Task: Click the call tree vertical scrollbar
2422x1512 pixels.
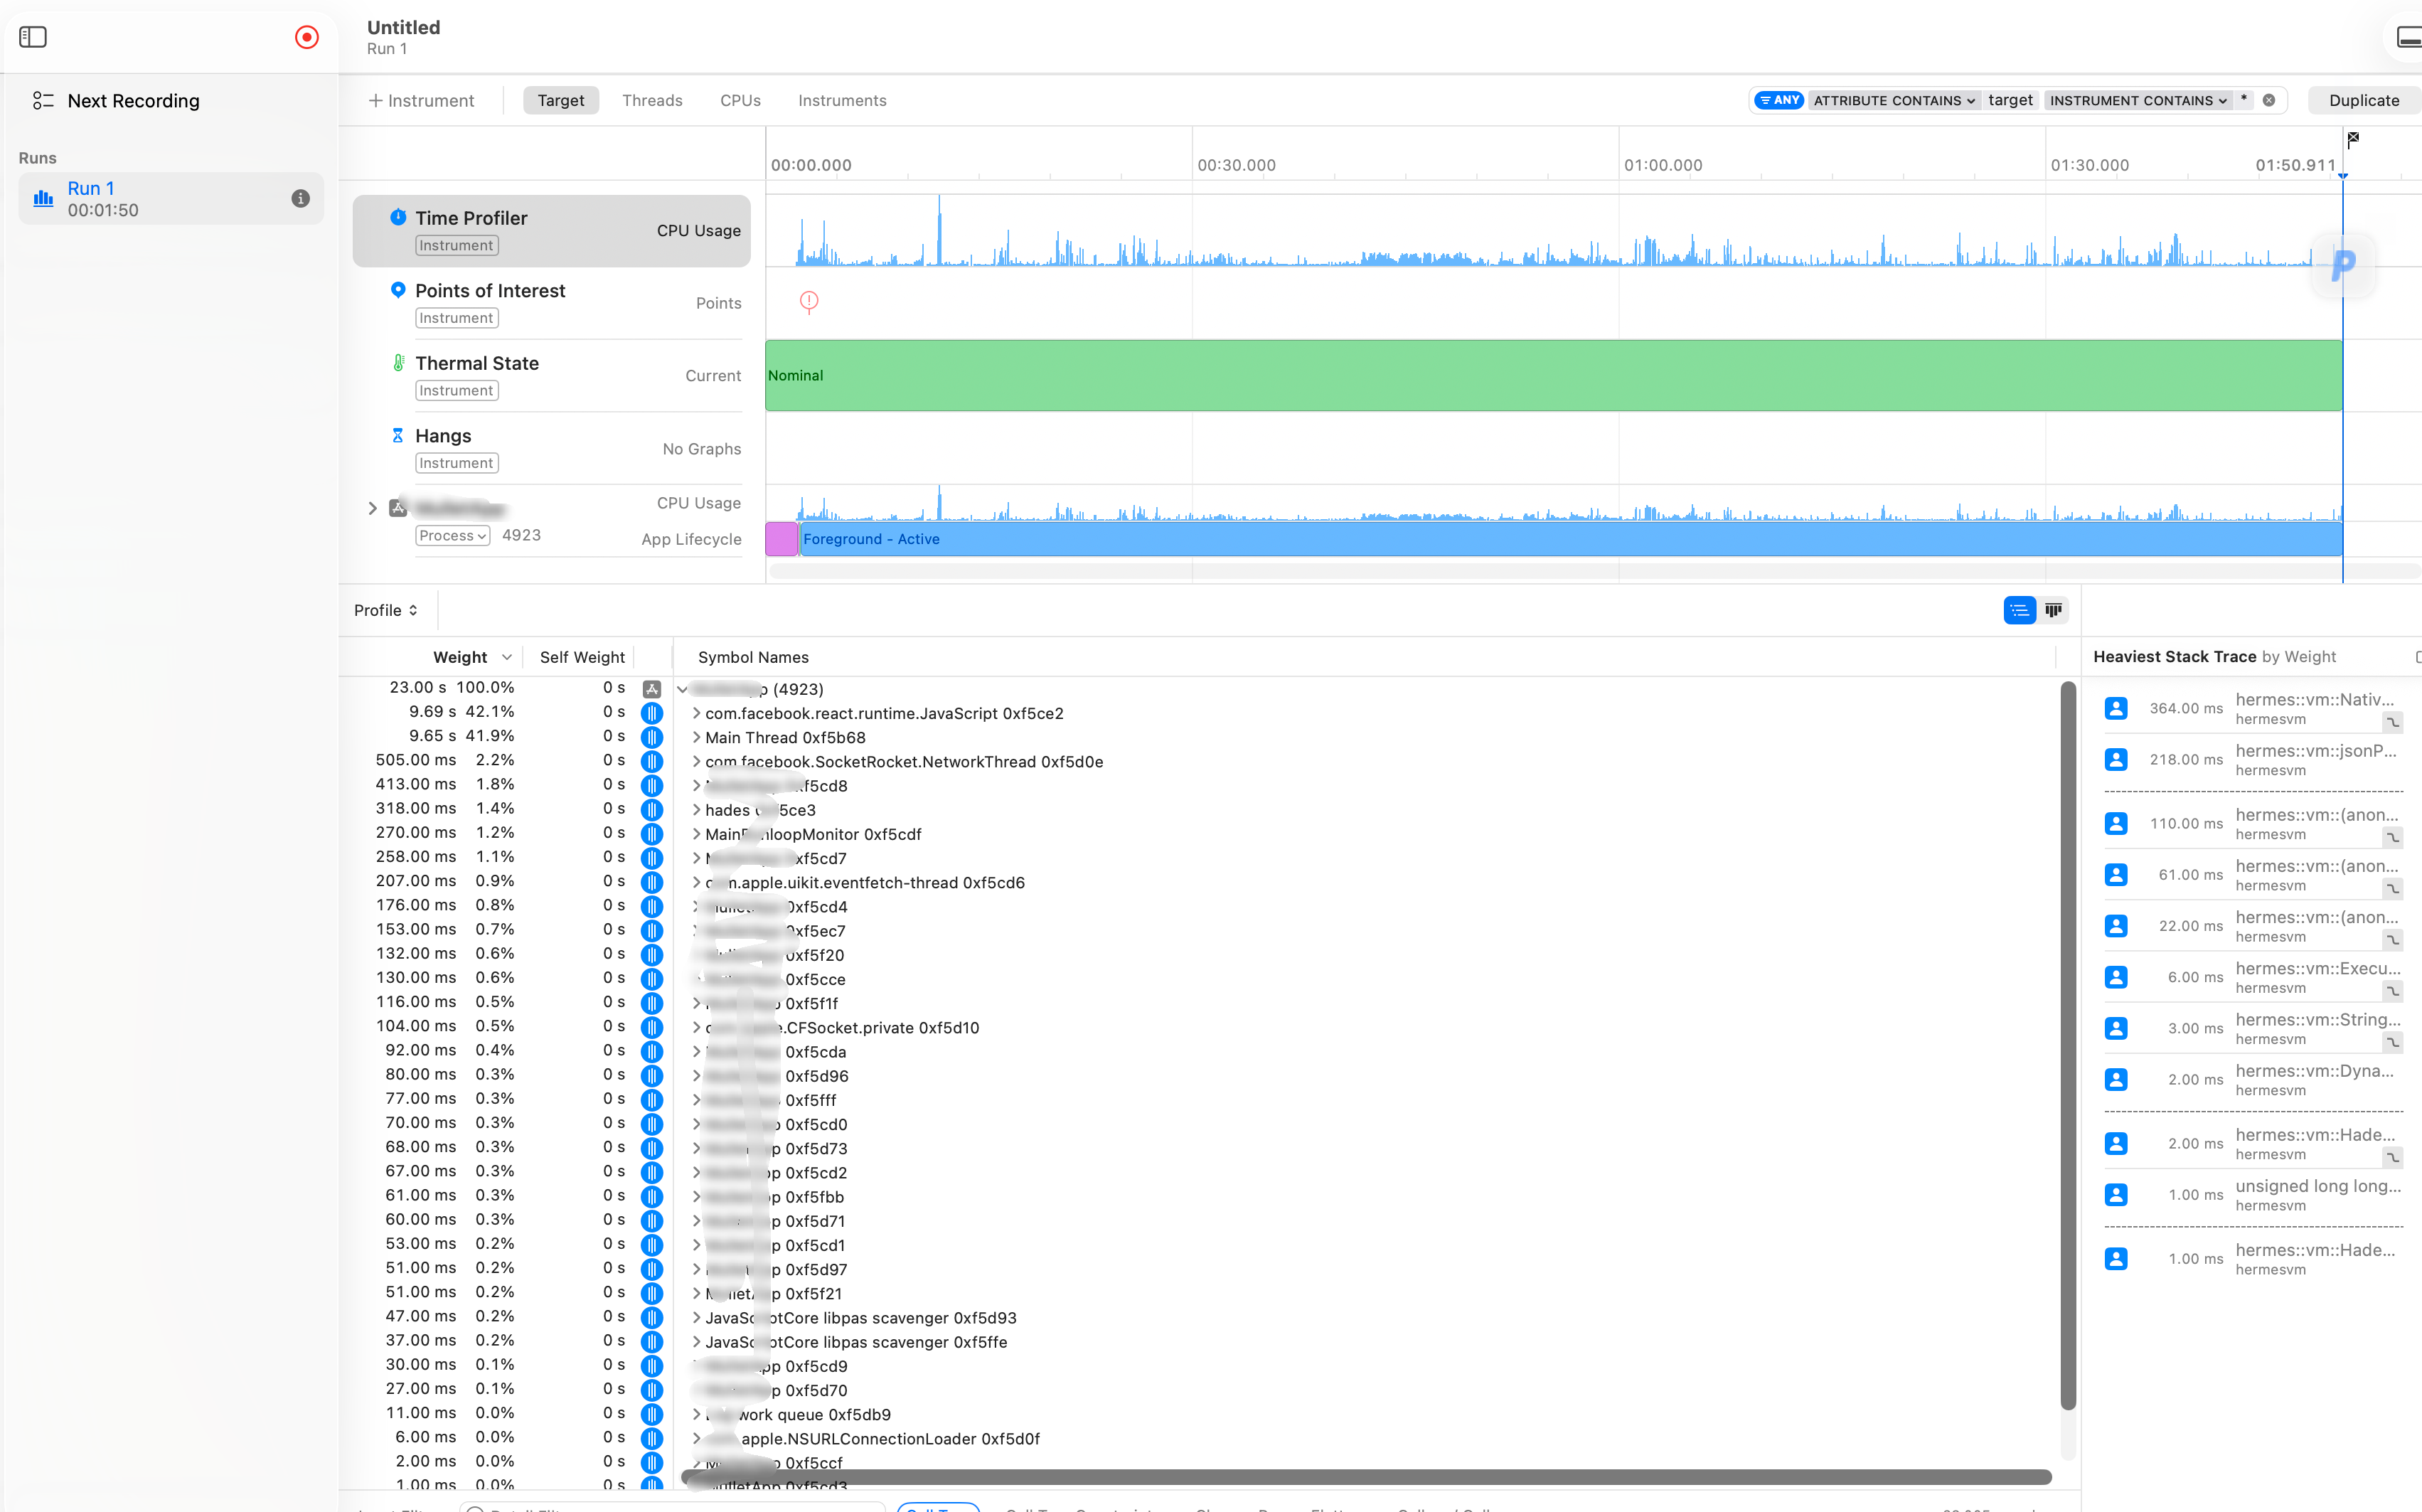Action: (2067, 1046)
